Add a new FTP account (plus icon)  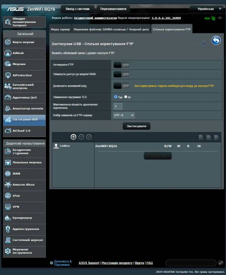coord(73,137)
